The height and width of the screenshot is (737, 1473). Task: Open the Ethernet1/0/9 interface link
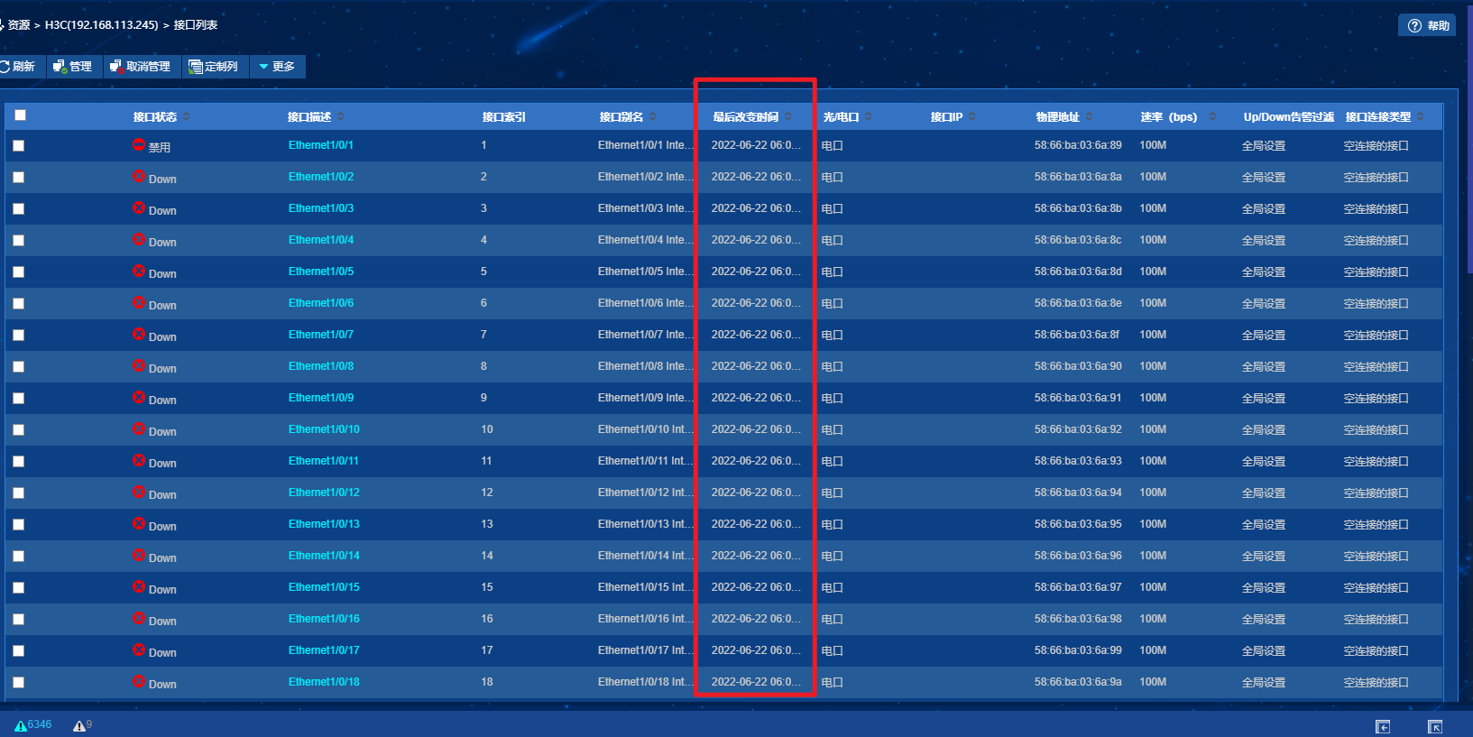[321, 398]
